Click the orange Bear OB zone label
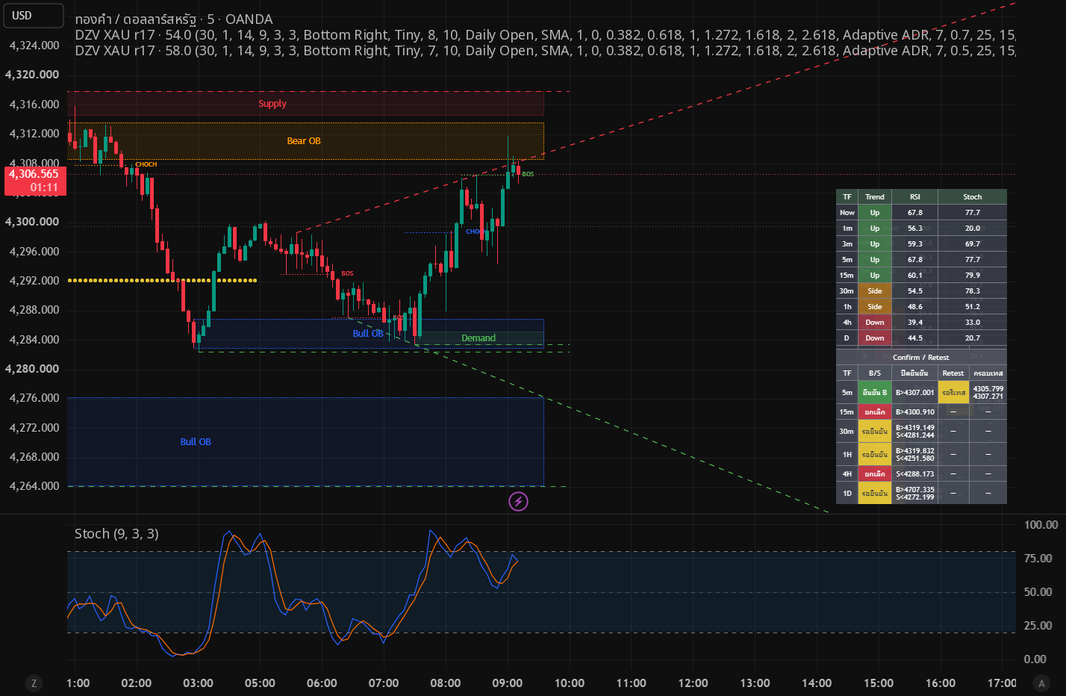The height and width of the screenshot is (696, 1066). click(x=304, y=141)
